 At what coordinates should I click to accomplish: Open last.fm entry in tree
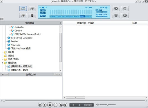coord(15,41)
